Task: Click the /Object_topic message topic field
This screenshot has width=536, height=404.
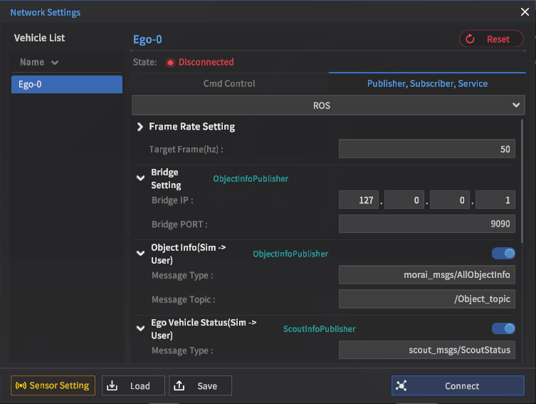Action: 426,299
